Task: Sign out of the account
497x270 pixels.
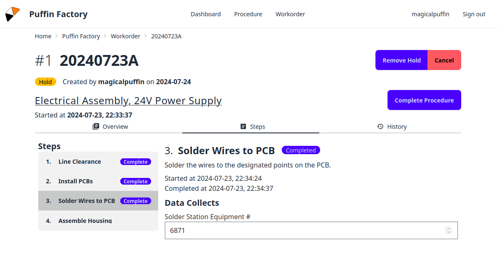Action: point(474,14)
